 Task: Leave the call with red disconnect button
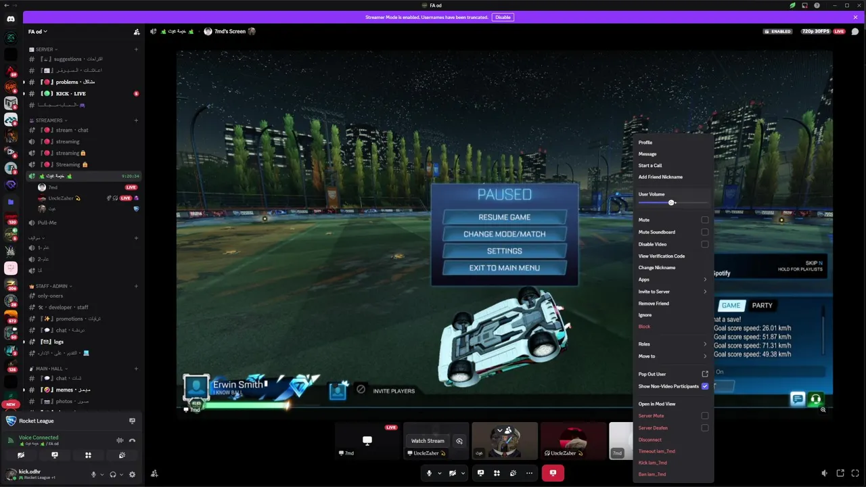[x=553, y=473]
